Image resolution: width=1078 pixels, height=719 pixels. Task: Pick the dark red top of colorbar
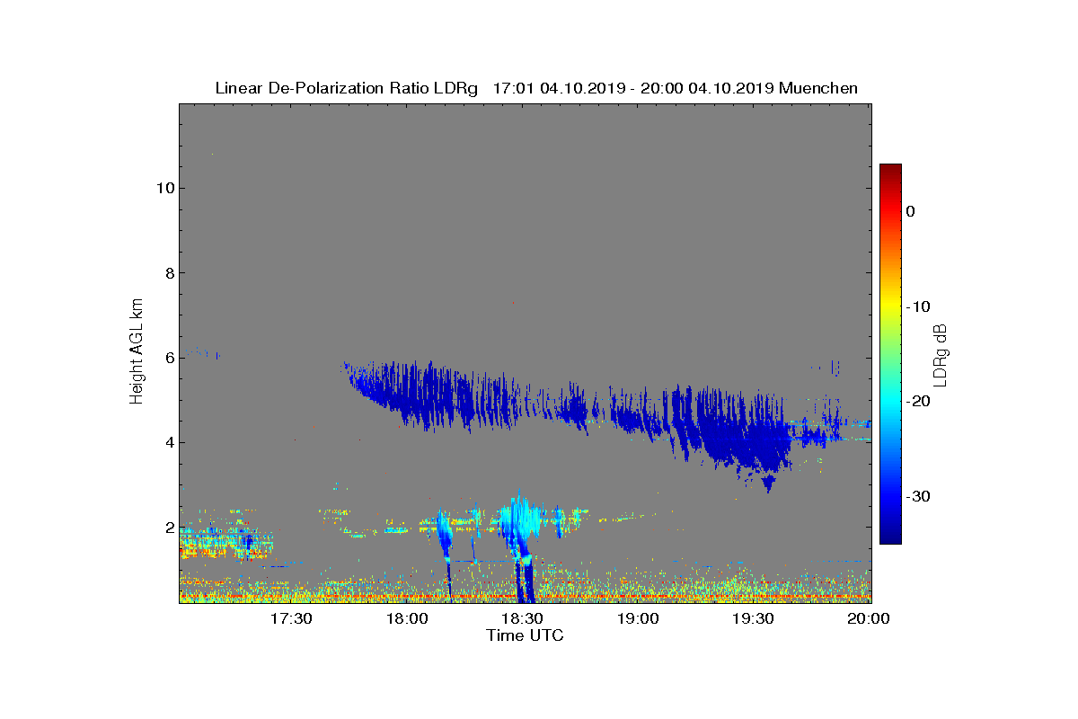[x=890, y=169]
